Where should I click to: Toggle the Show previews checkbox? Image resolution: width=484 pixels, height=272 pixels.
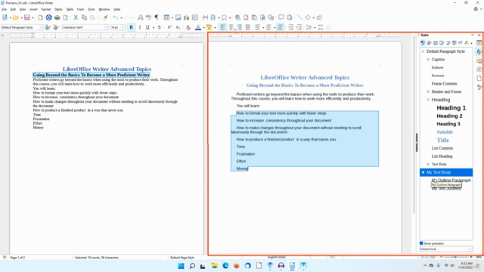(x=421, y=243)
